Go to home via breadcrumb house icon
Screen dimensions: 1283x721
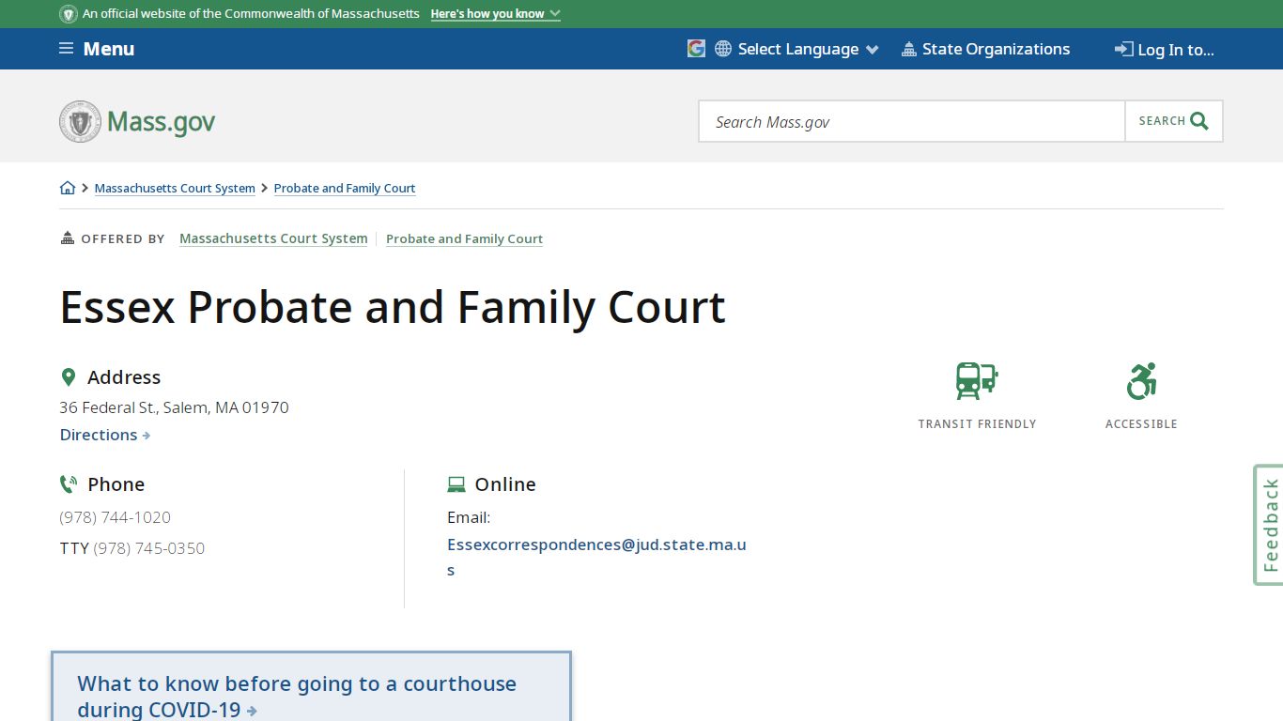(68, 188)
